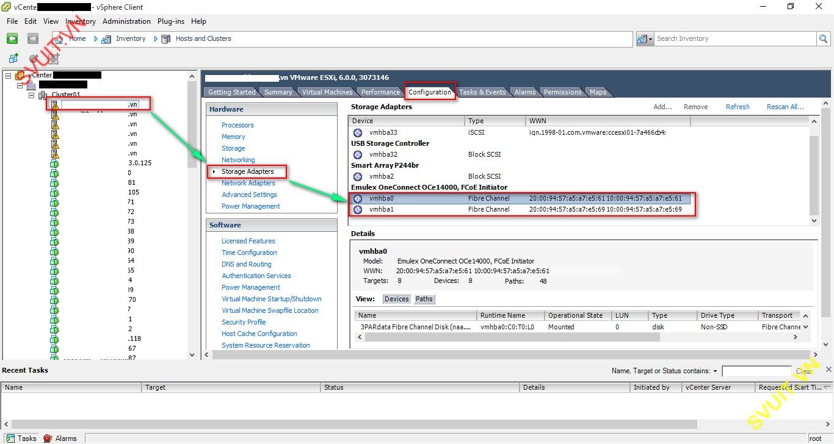
Task: Click the Paths view button
Action: pos(424,299)
